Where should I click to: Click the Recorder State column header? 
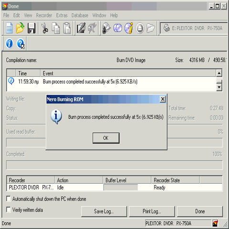(x=175, y=180)
